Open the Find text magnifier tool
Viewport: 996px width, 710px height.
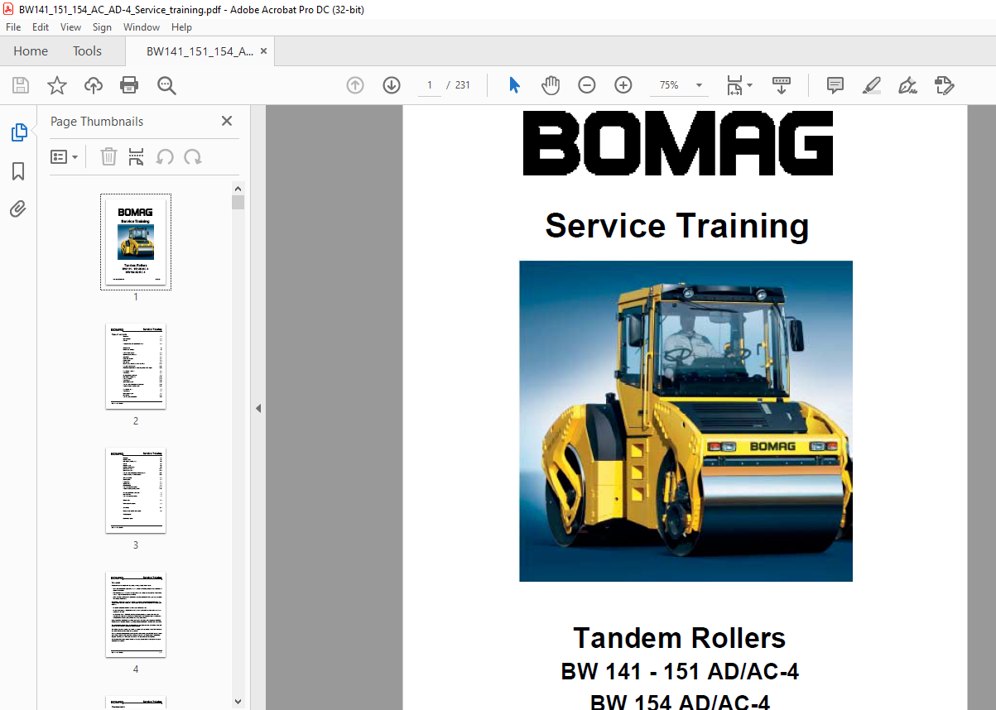tap(166, 85)
